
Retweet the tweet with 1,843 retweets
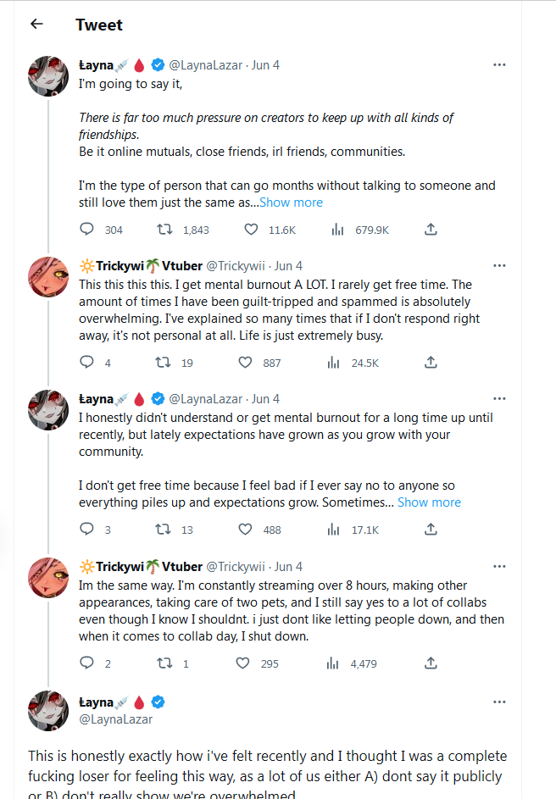pos(164,230)
